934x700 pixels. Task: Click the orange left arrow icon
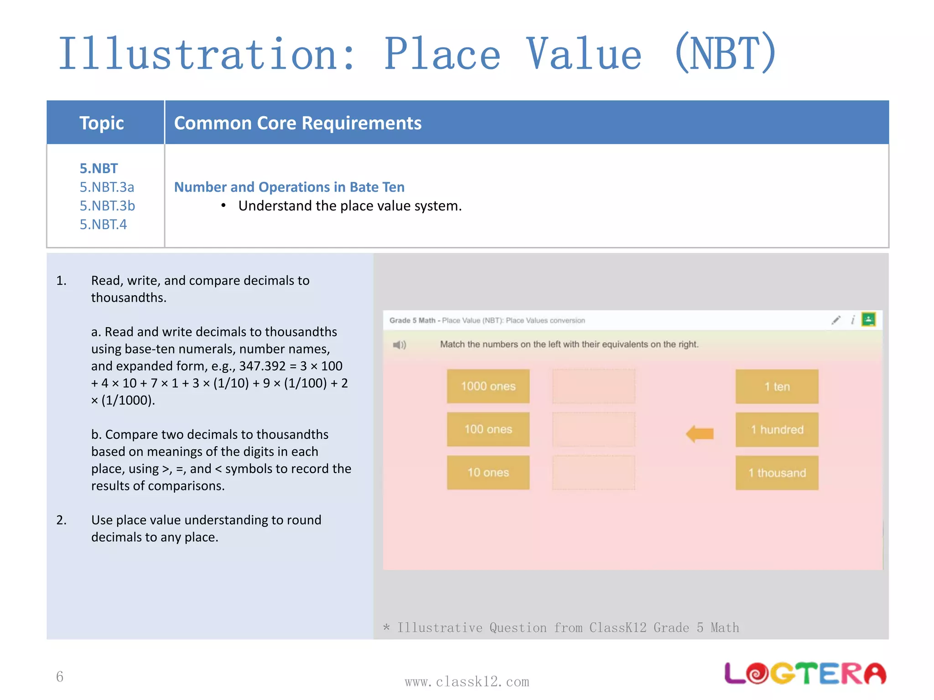tap(700, 434)
